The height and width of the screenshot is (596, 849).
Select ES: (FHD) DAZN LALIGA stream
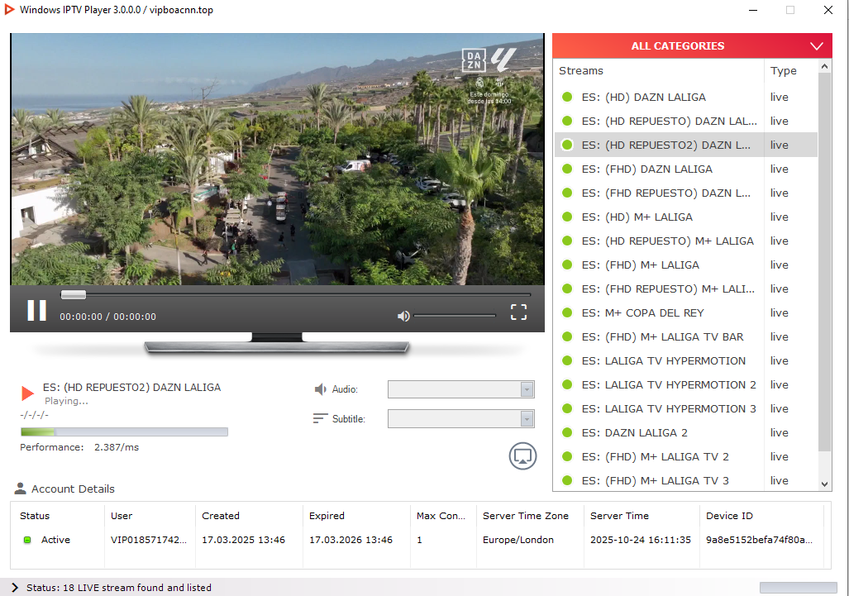(x=646, y=169)
